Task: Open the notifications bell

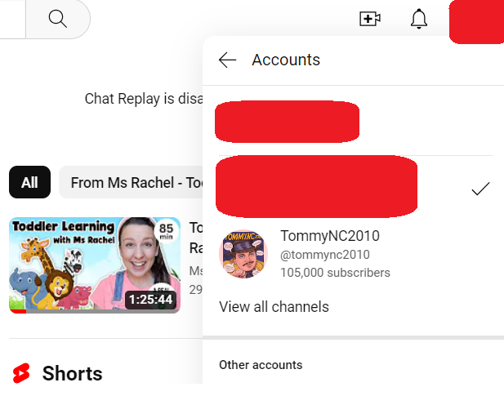Action: click(419, 19)
